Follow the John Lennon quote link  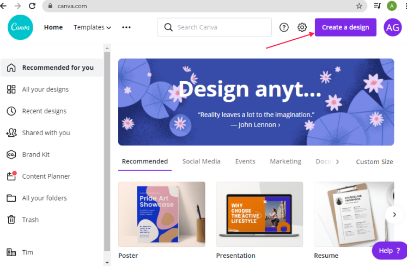[x=256, y=125]
